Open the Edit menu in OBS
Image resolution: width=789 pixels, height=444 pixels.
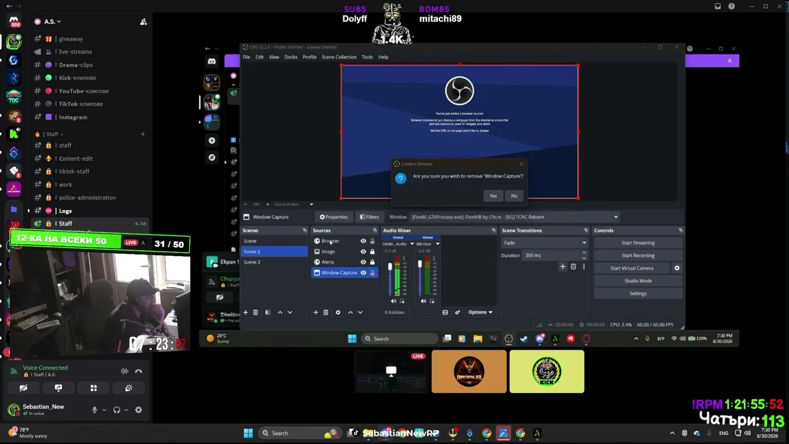pos(260,57)
